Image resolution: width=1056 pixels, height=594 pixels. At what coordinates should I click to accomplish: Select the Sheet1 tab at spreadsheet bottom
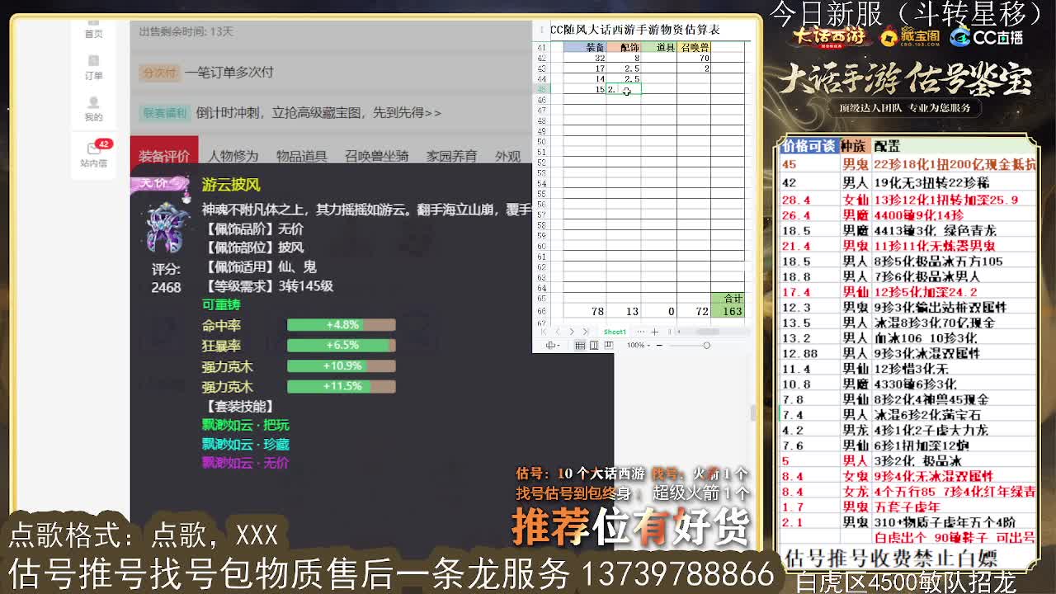point(615,332)
